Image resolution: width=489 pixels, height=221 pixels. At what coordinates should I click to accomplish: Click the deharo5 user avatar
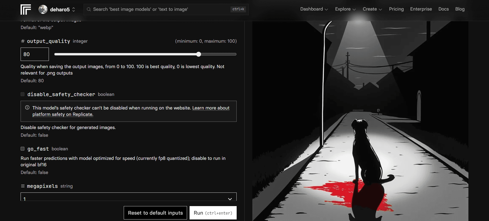43,10
